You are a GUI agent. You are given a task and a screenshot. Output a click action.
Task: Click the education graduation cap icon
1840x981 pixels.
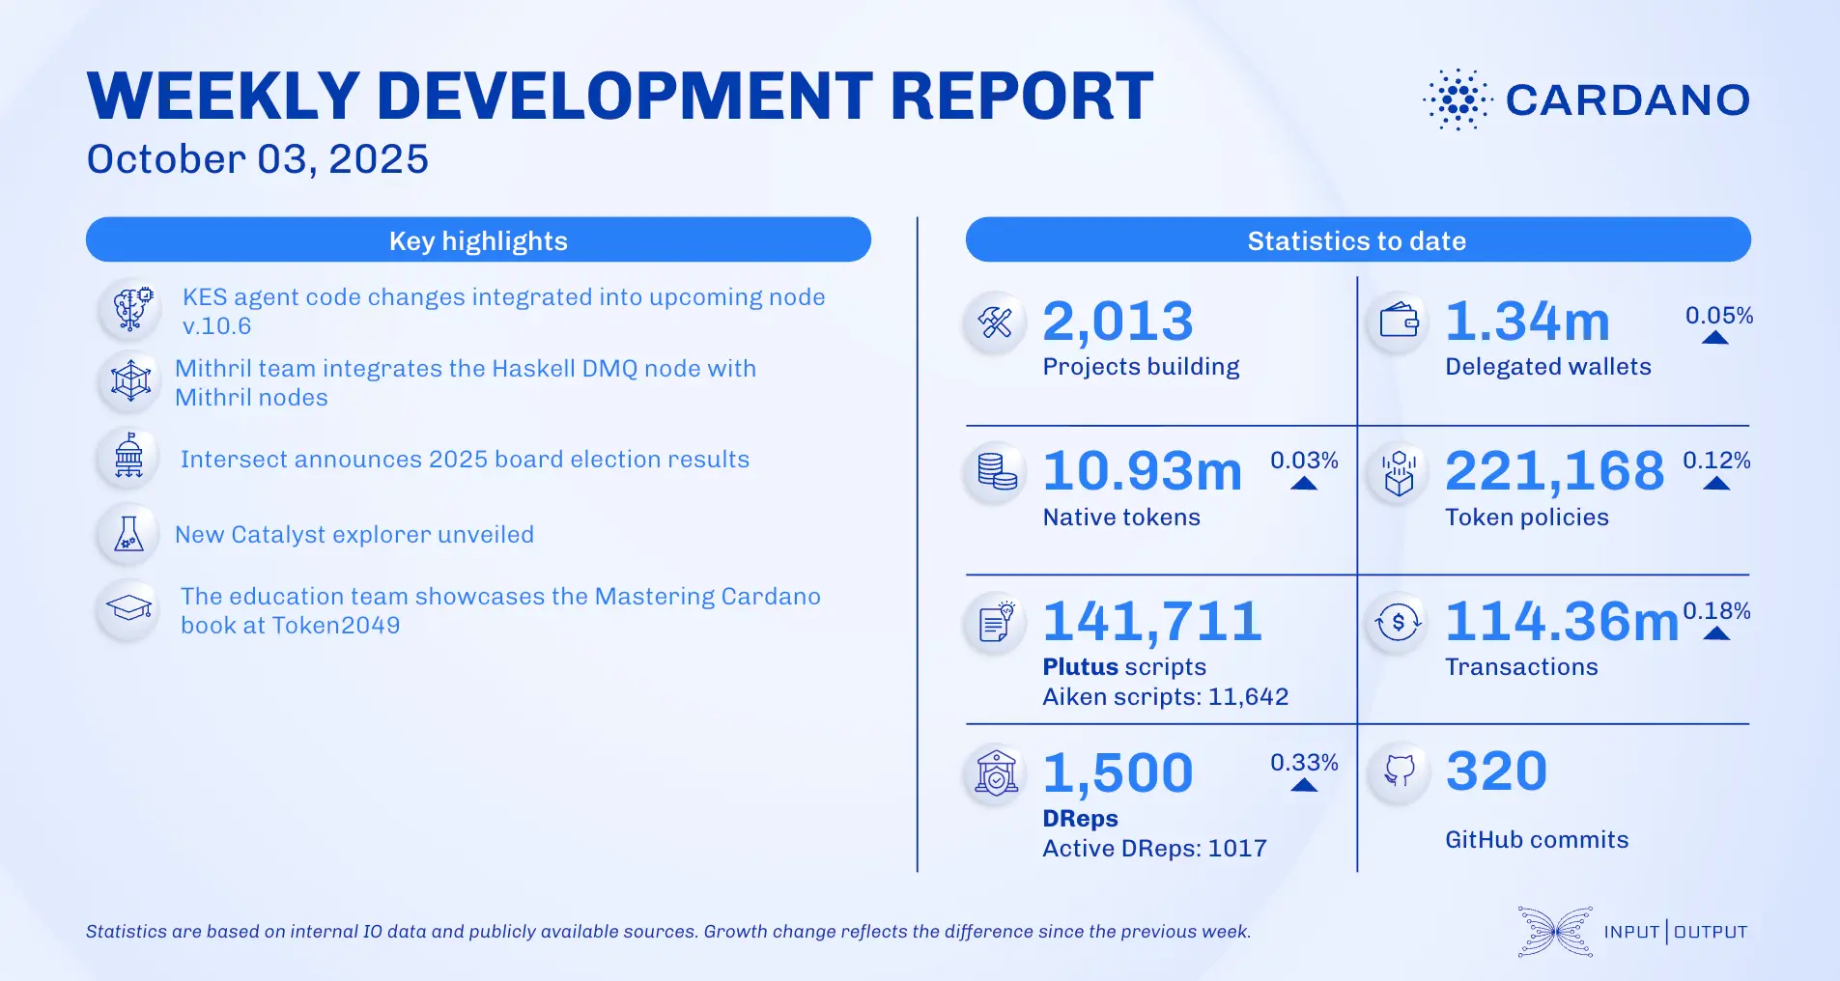[x=128, y=610]
